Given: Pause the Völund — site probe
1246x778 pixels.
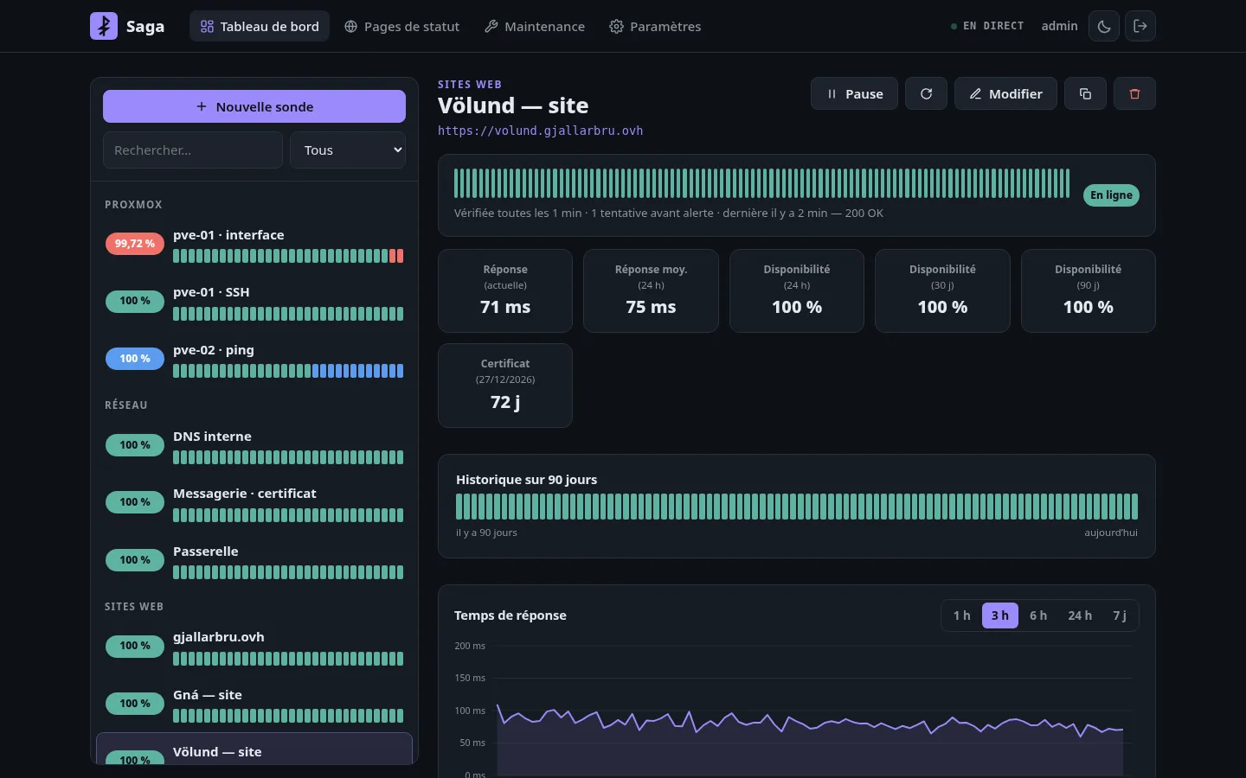Looking at the screenshot, I should pyautogui.click(x=854, y=93).
